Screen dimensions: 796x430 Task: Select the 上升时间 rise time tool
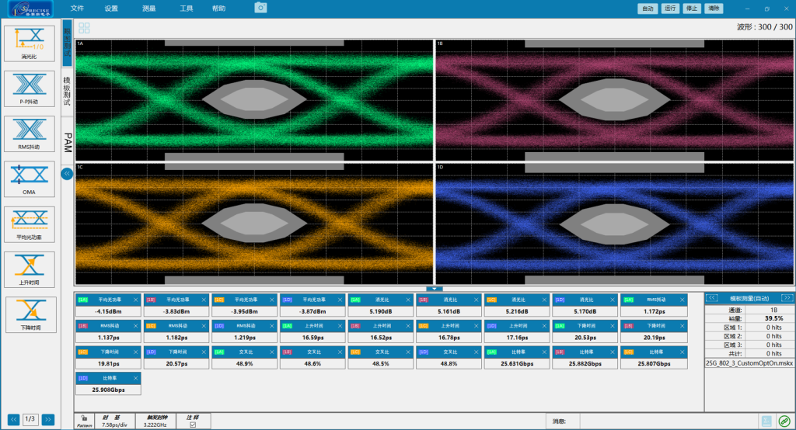point(30,269)
